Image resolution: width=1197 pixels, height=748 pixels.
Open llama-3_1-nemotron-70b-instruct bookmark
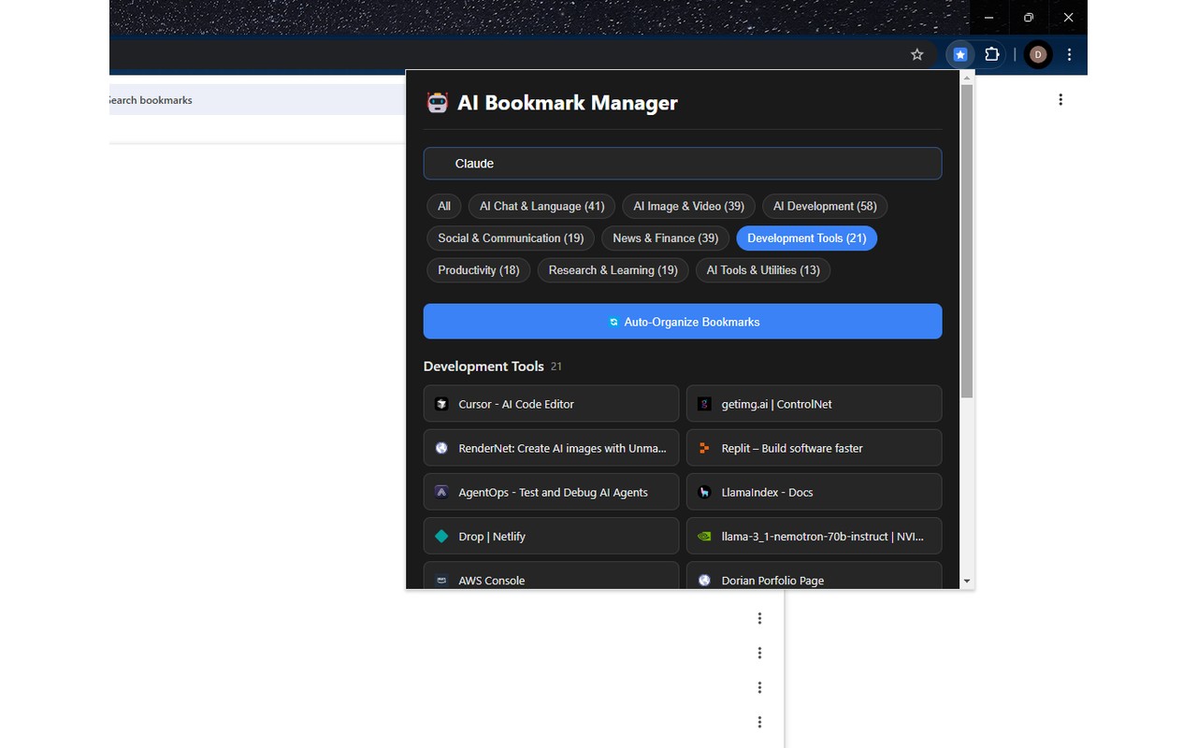(814, 536)
